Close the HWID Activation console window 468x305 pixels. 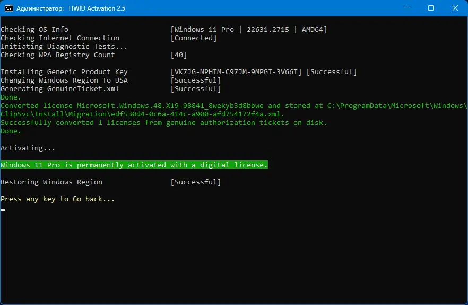point(455,8)
